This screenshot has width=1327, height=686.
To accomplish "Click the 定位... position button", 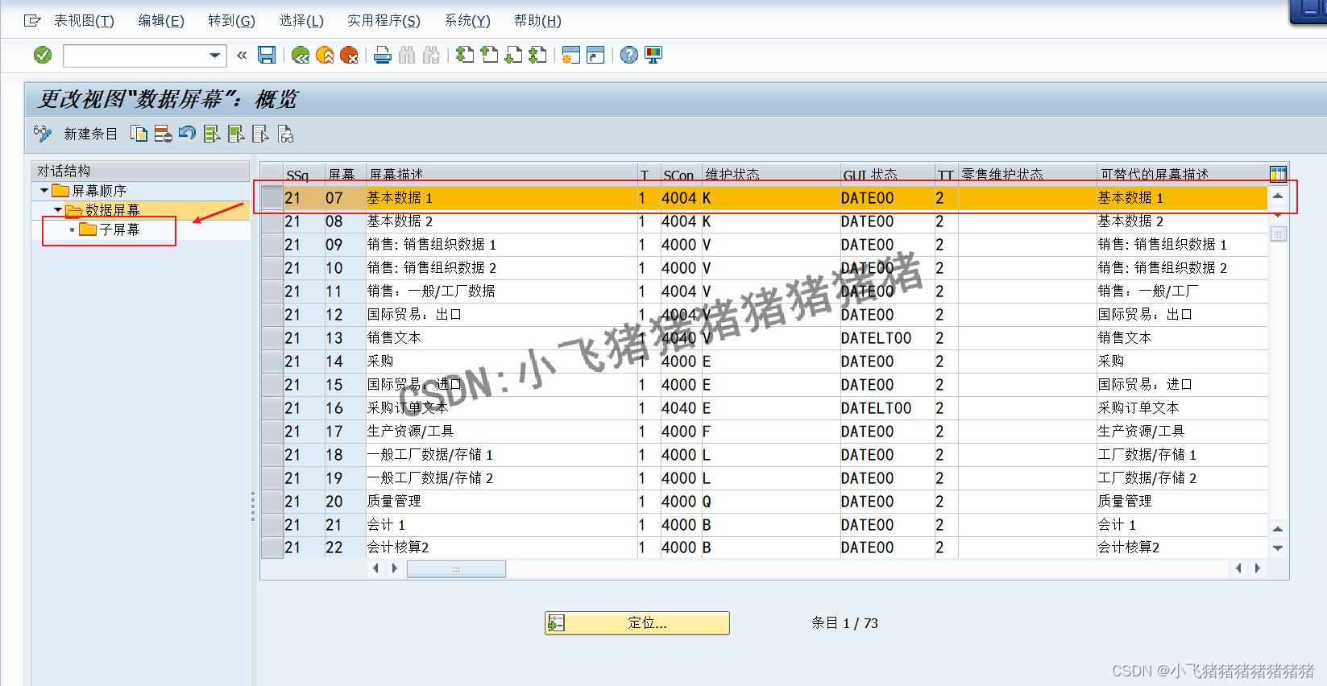I will click(x=637, y=623).
